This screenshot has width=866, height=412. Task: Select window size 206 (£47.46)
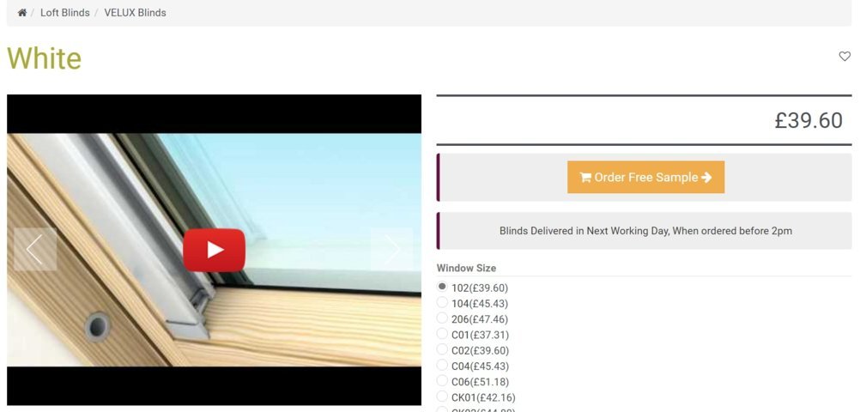[x=442, y=318]
